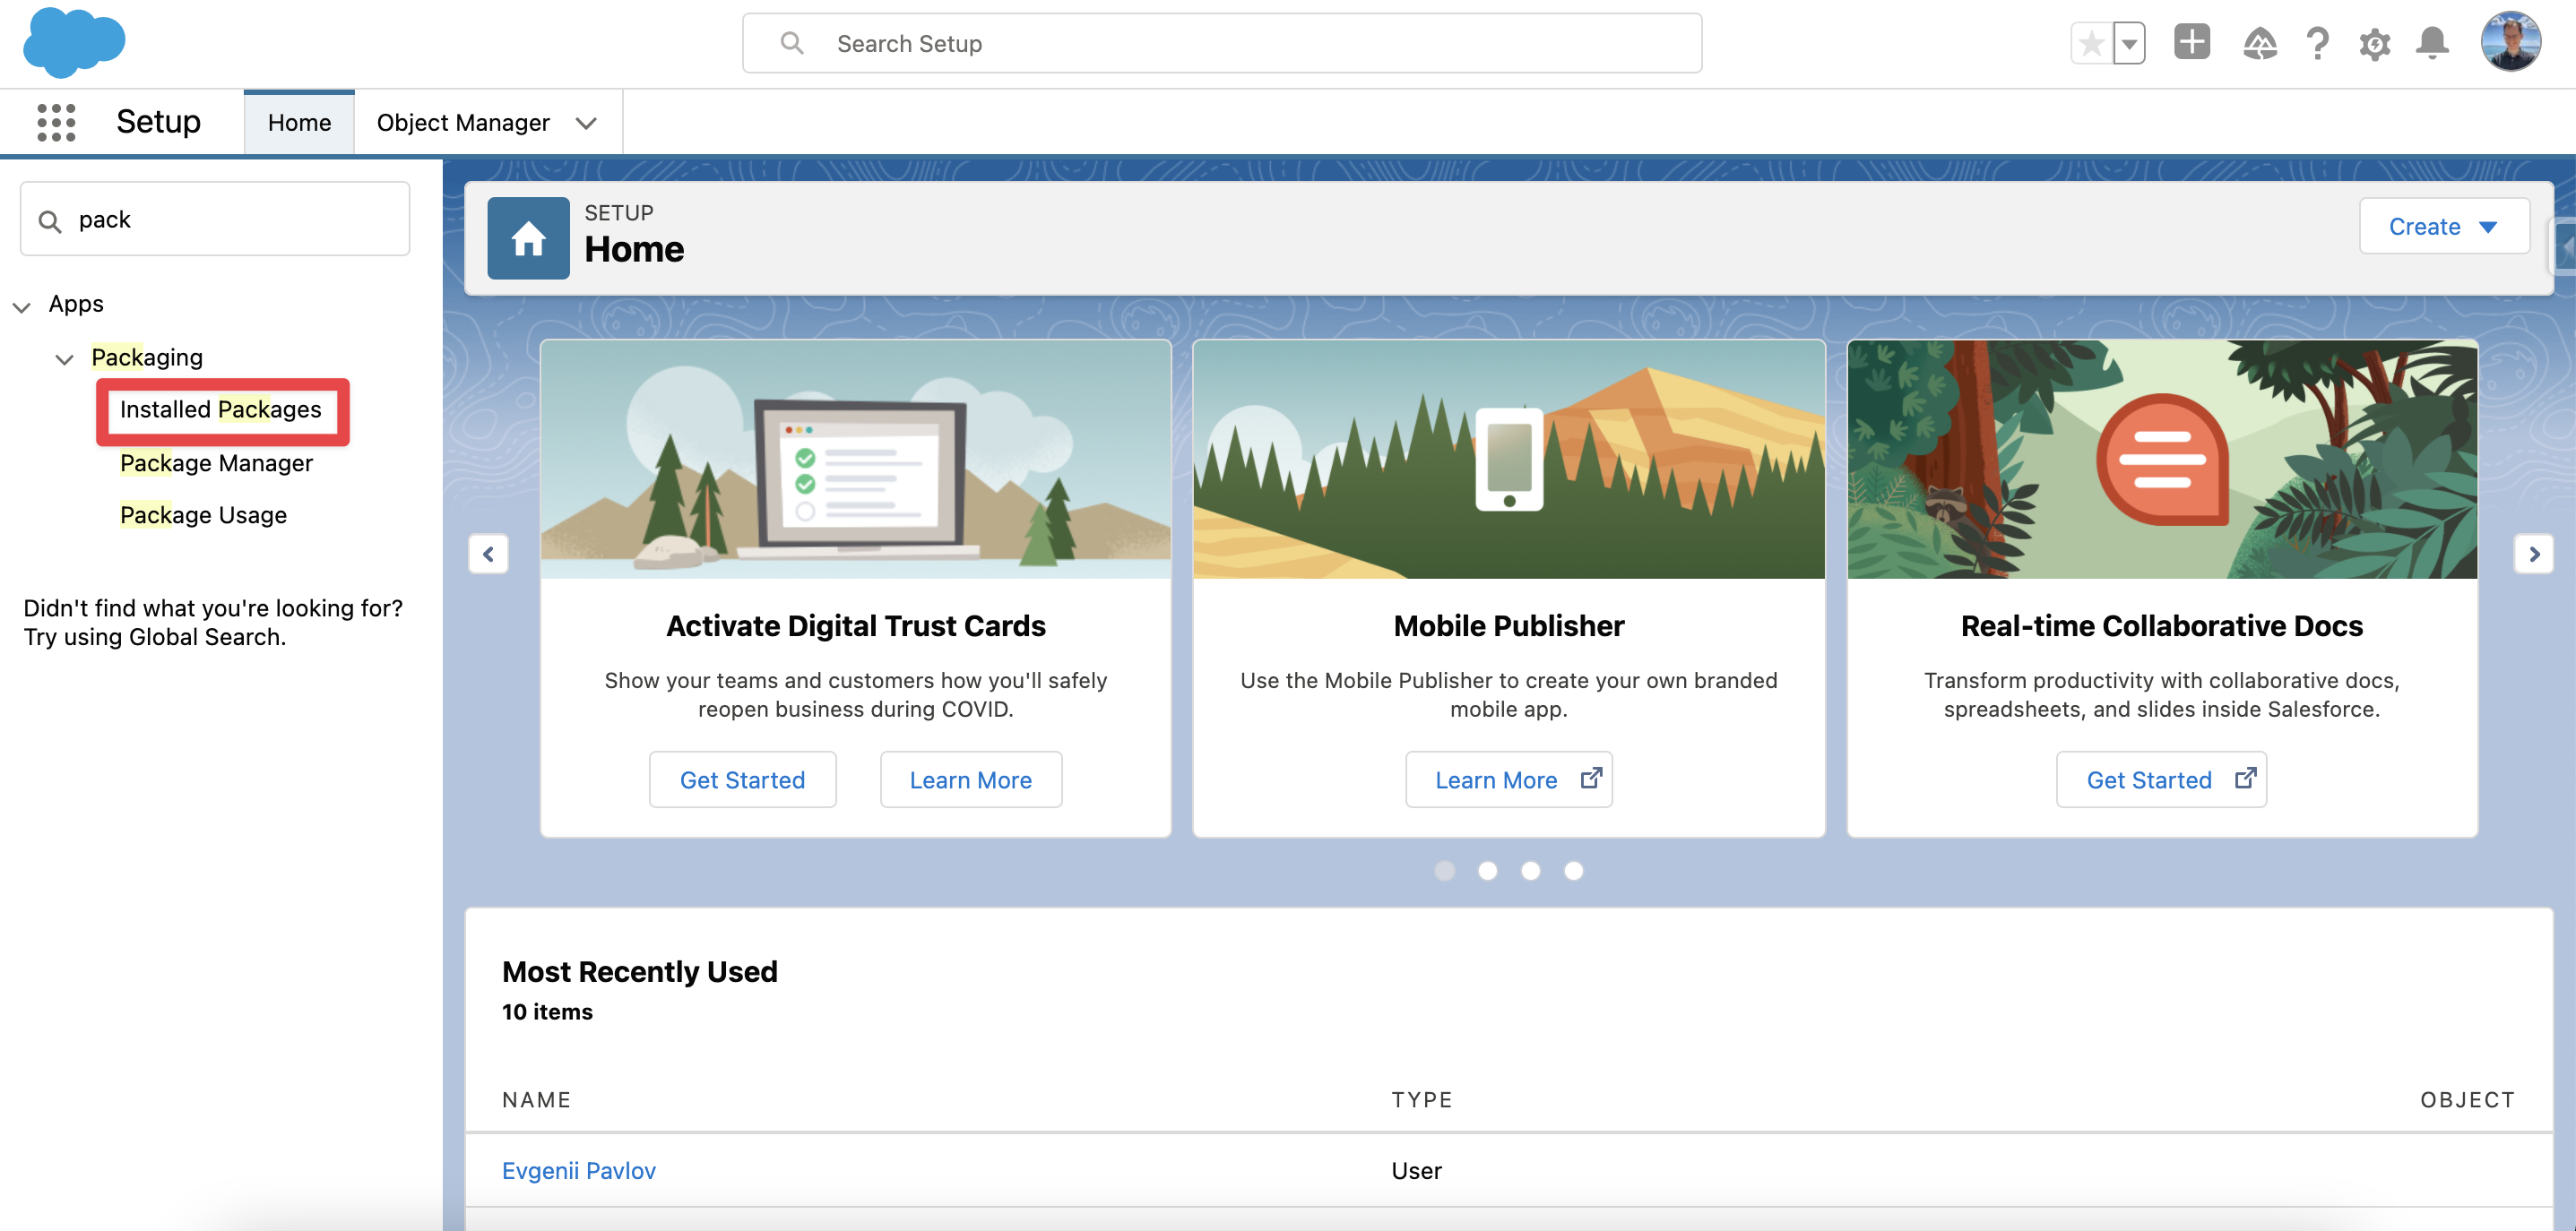Click Learn More on Mobile Publisher card
The width and height of the screenshot is (2576, 1231).
coord(1508,779)
